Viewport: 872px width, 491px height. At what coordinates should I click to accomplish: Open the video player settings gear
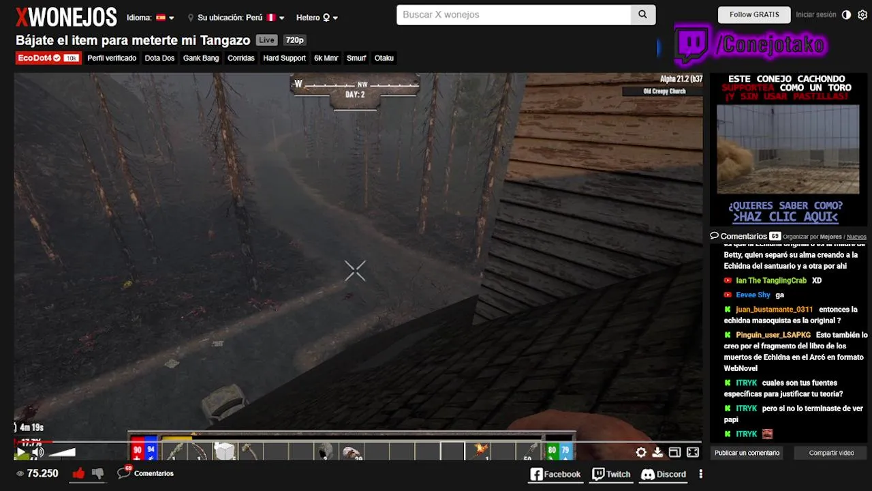(x=641, y=452)
